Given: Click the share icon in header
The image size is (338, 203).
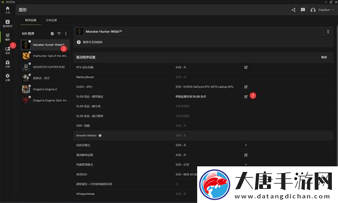Looking at the screenshot, I should pos(293,10).
